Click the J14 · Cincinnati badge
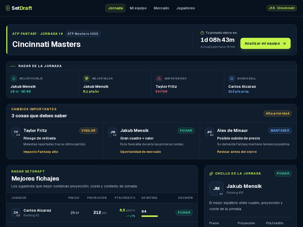The width and height of the screenshot is (303, 227). point(282,8)
